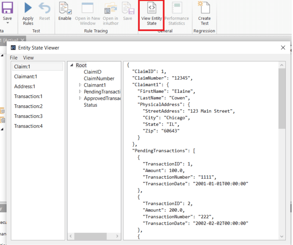Click the View Entity State icon
The image size is (293, 245).
(151, 8)
